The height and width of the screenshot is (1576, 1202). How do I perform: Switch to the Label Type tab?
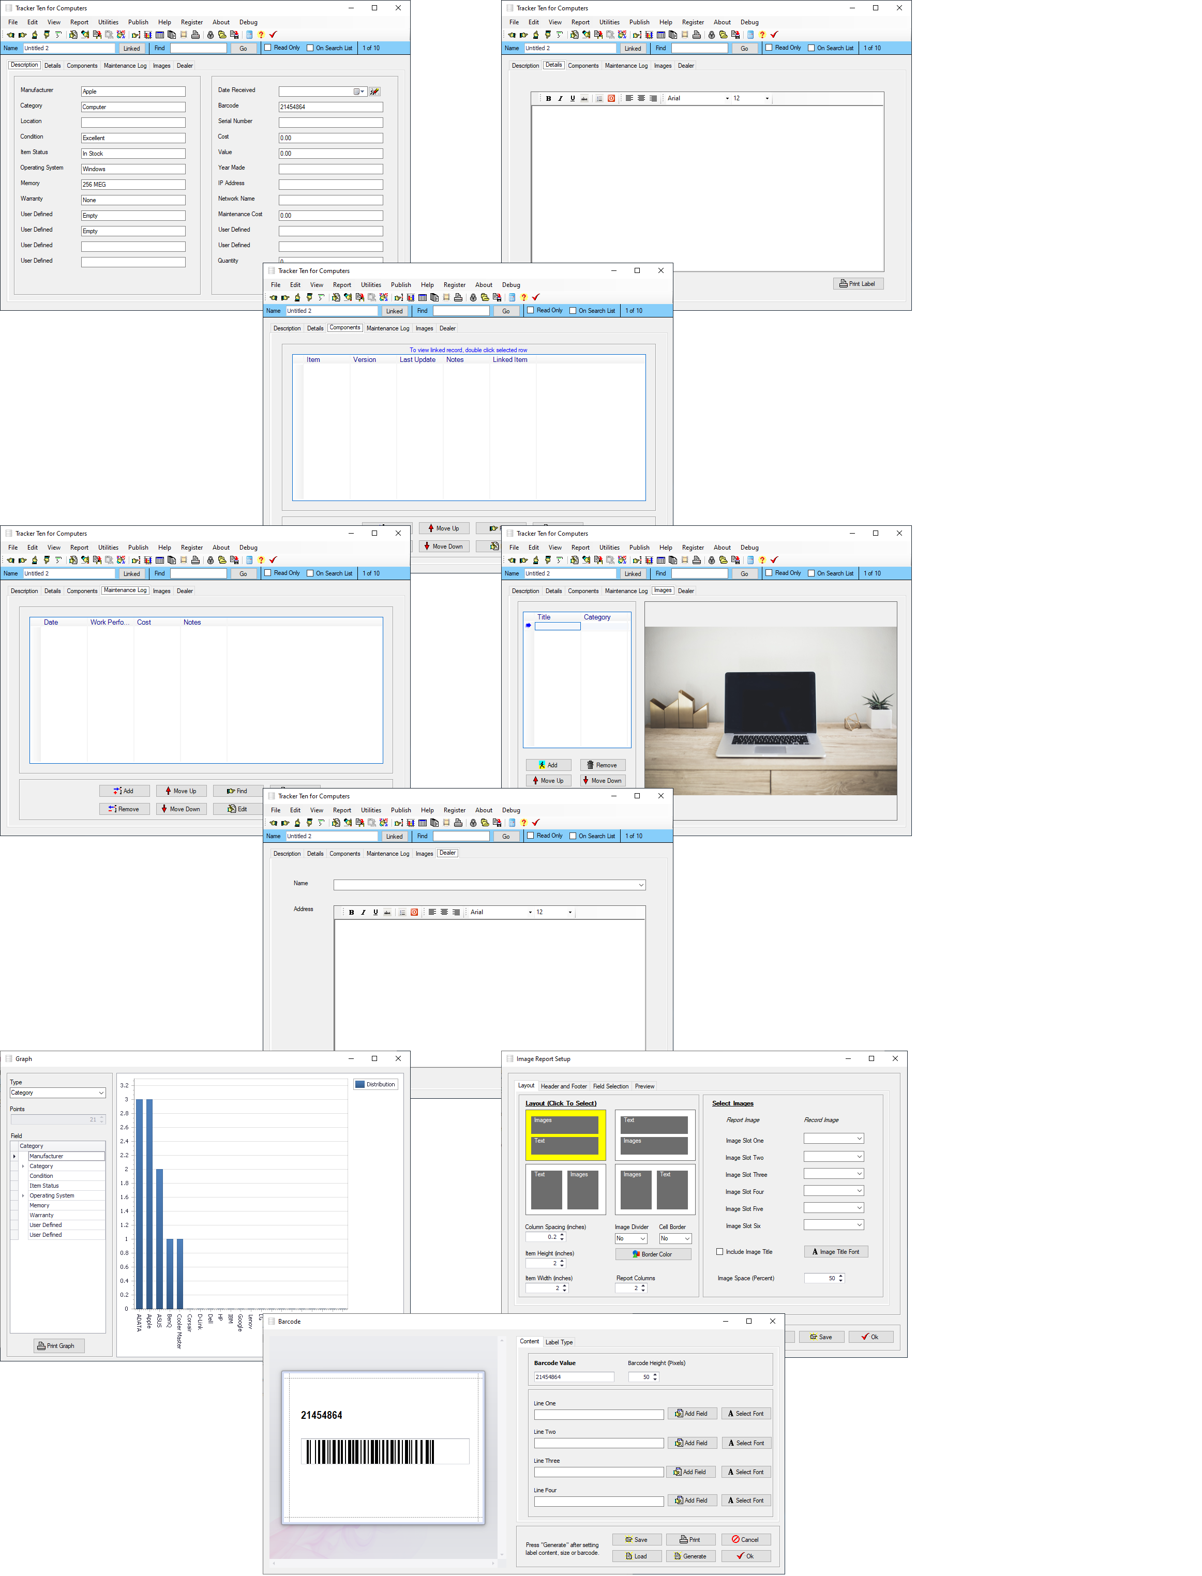559,1342
